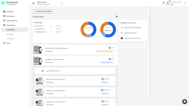
Task: Click Objektdaten exportieren action
Action: 133,38
